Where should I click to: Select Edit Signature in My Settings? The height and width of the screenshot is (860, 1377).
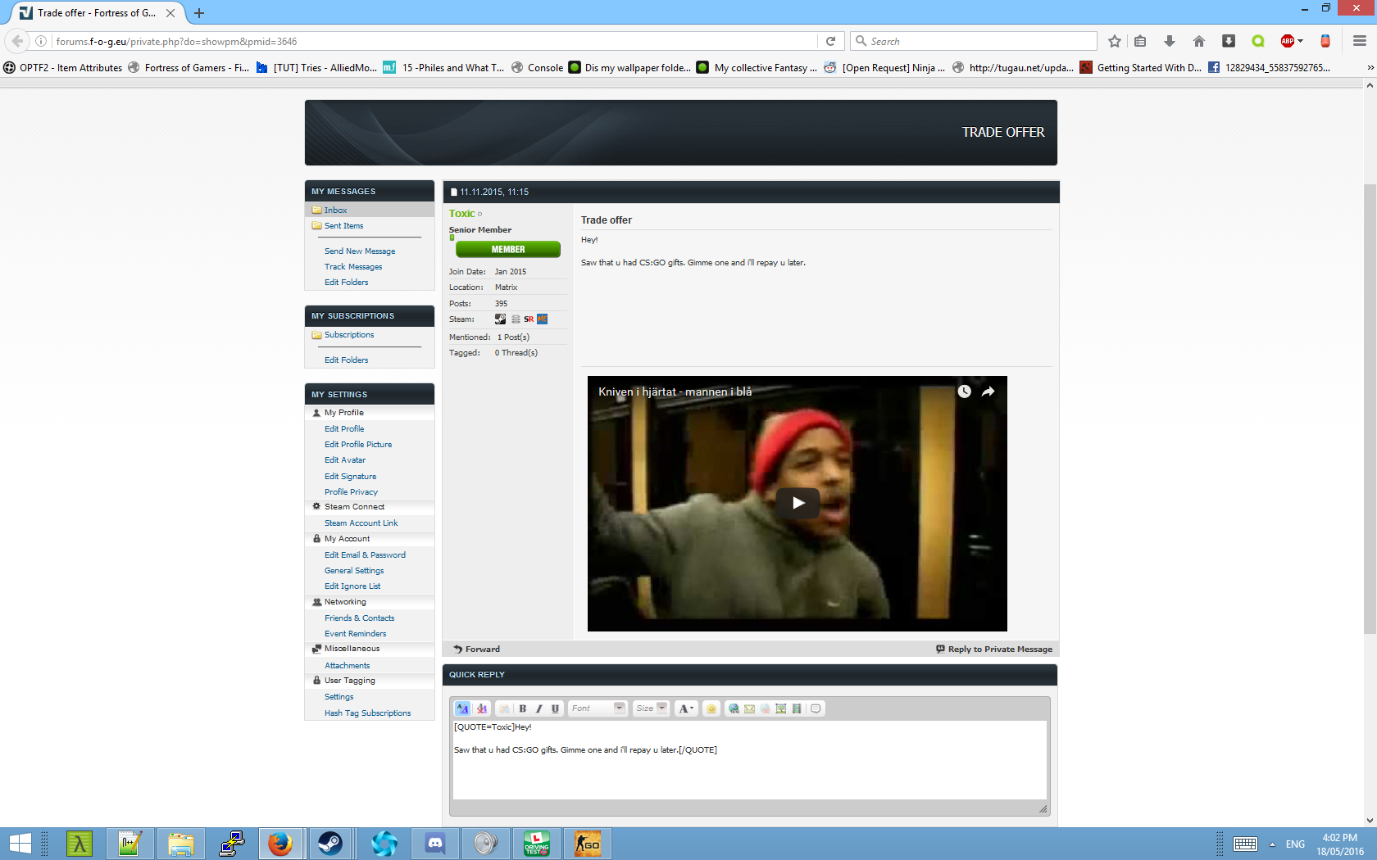pos(350,477)
